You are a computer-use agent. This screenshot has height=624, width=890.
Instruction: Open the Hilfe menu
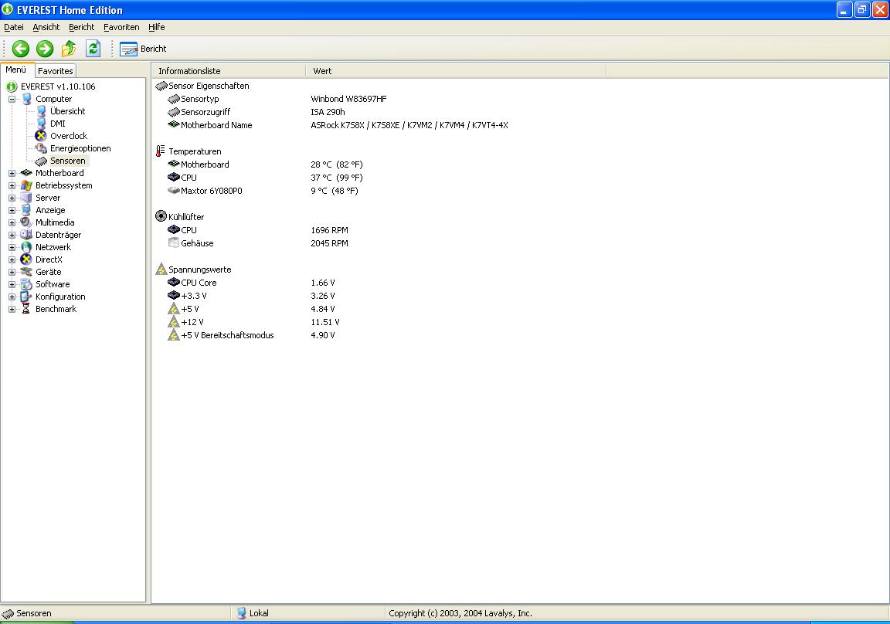(156, 27)
